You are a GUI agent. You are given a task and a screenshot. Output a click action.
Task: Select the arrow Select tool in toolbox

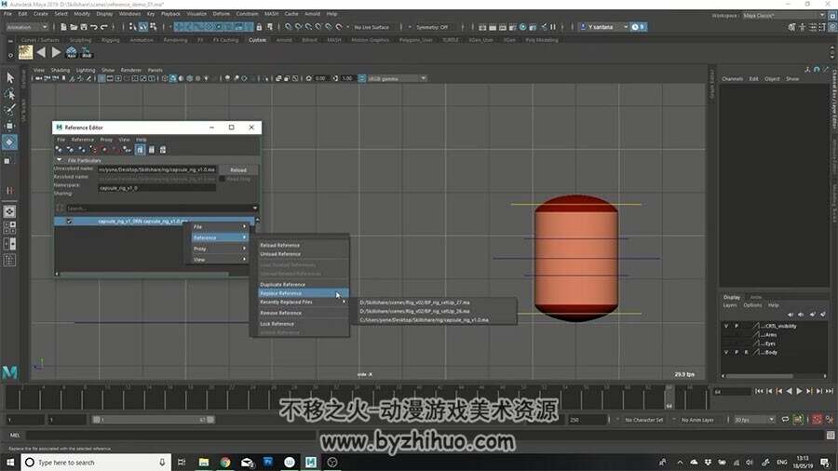pos(9,78)
